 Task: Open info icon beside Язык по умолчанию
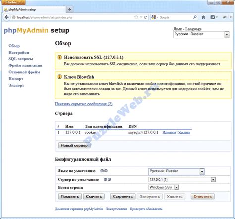pos(106,171)
